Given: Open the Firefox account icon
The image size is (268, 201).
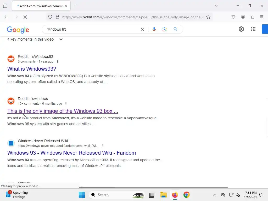Looking at the screenshot, I should point(243,17).
